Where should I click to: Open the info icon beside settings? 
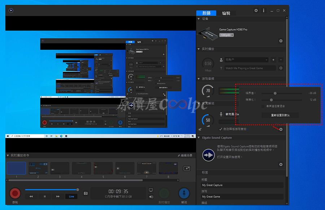tap(264, 10)
